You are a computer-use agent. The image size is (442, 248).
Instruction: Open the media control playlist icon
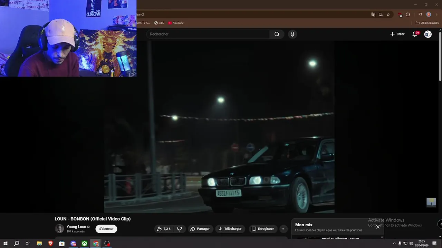tap(420, 14)
